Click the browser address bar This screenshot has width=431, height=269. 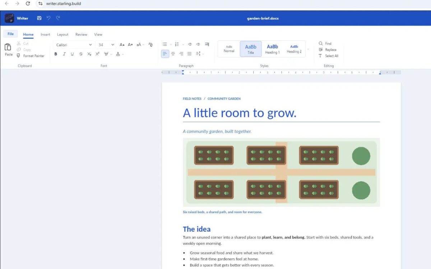point(233,4)
